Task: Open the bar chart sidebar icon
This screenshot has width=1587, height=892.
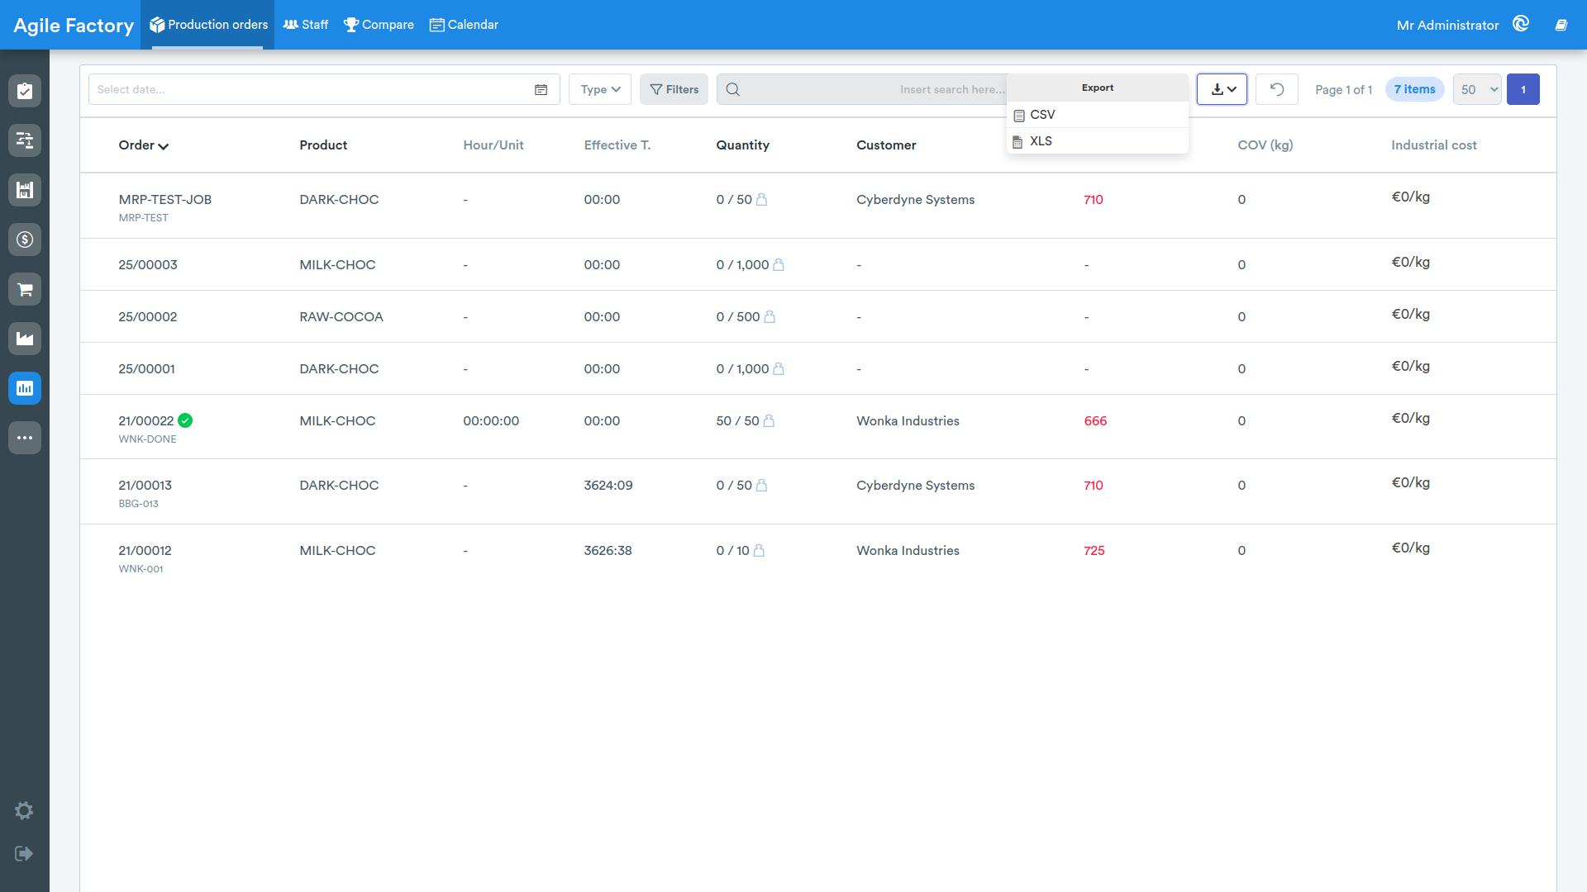Action: tap(25, 388)
